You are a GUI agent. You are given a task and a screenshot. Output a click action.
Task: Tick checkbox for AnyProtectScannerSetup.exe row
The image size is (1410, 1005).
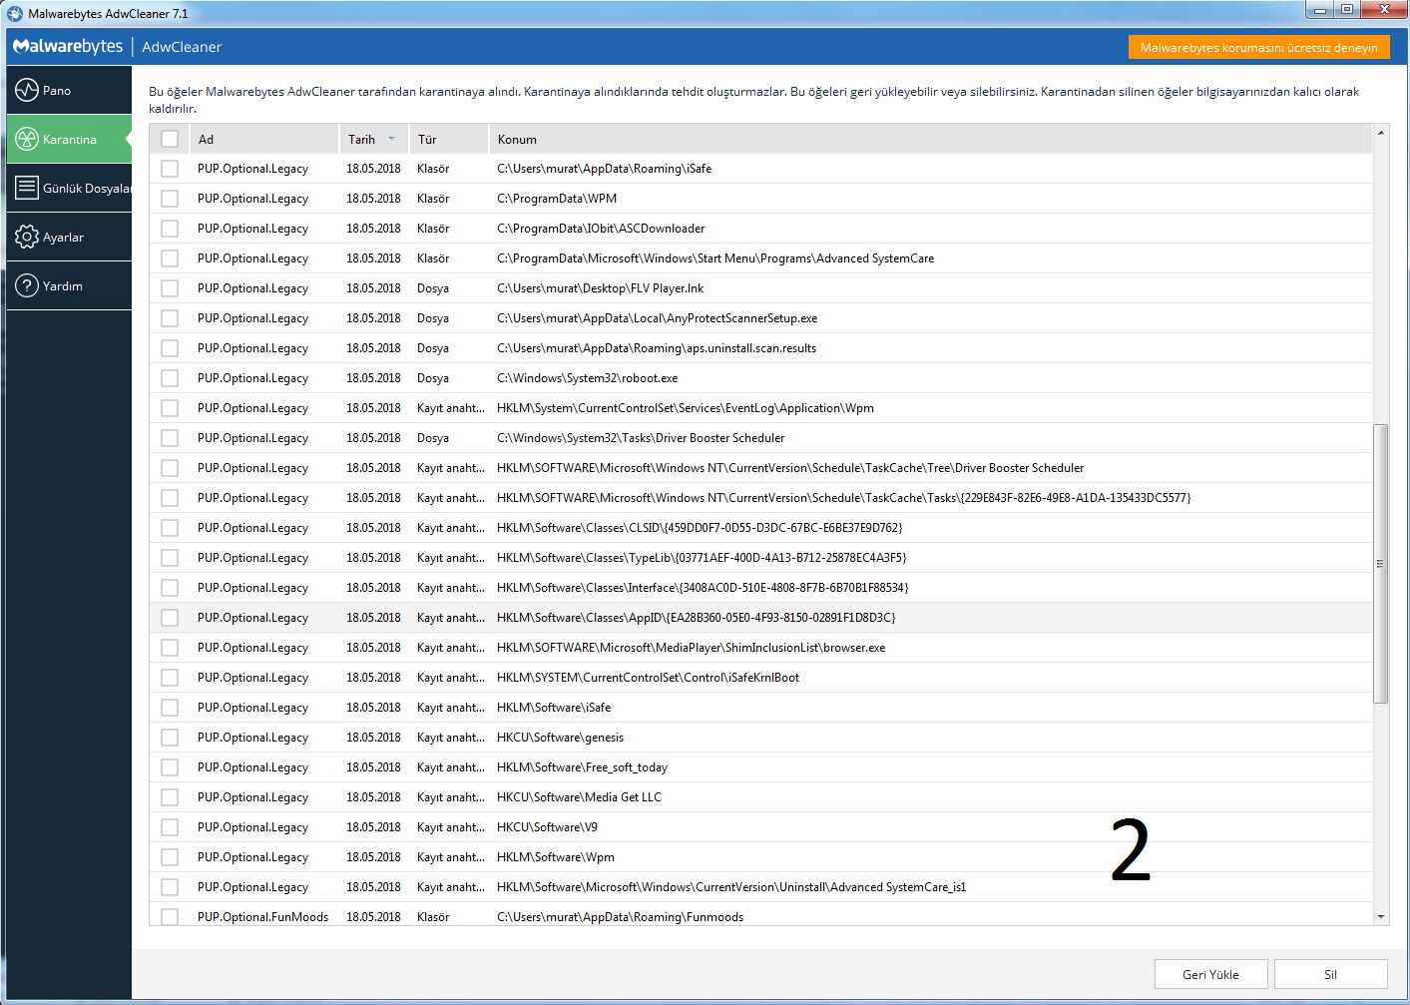pos(170,318)
